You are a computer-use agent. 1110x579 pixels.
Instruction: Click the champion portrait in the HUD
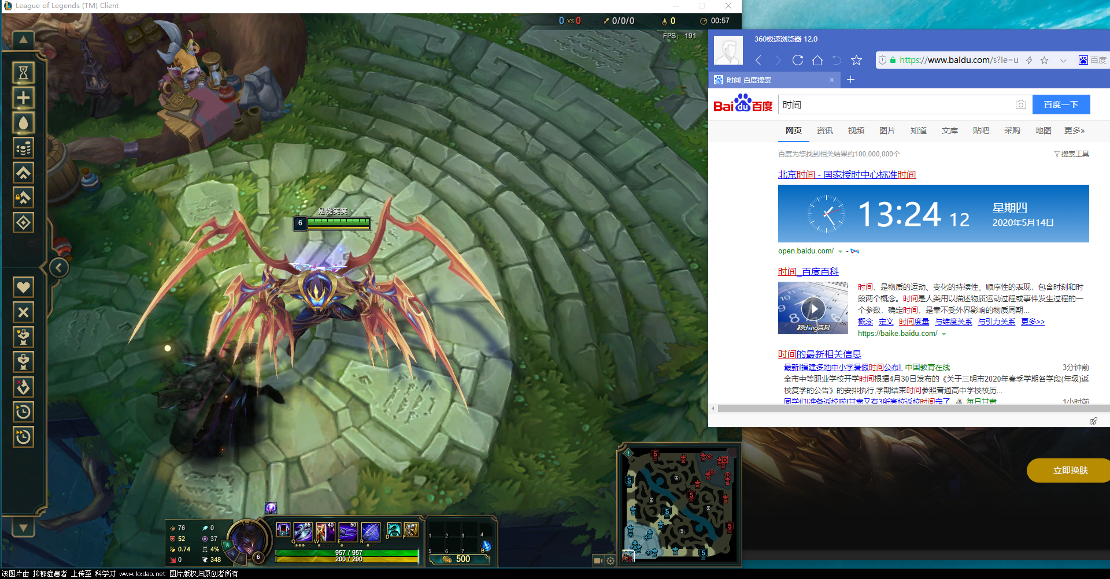[x=249, y=541]
